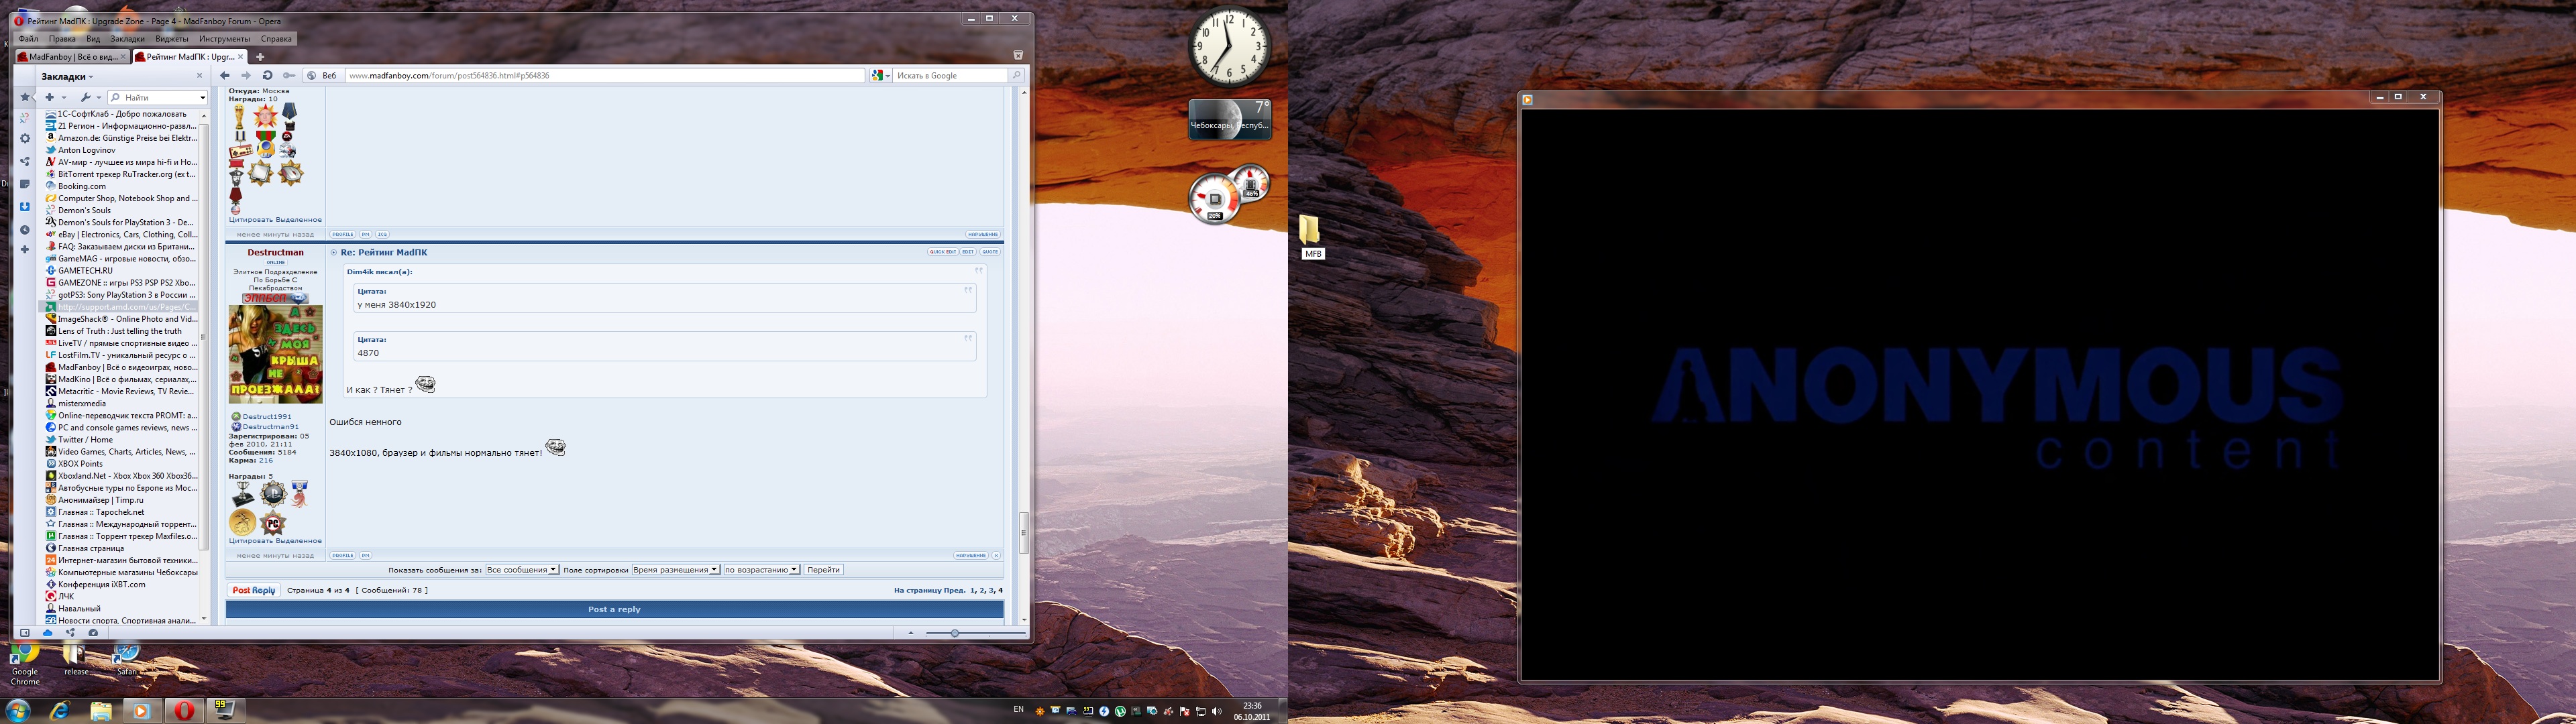
Task: Click the new tab plus button
Action: pyautogui.click(x=260, y=57)
